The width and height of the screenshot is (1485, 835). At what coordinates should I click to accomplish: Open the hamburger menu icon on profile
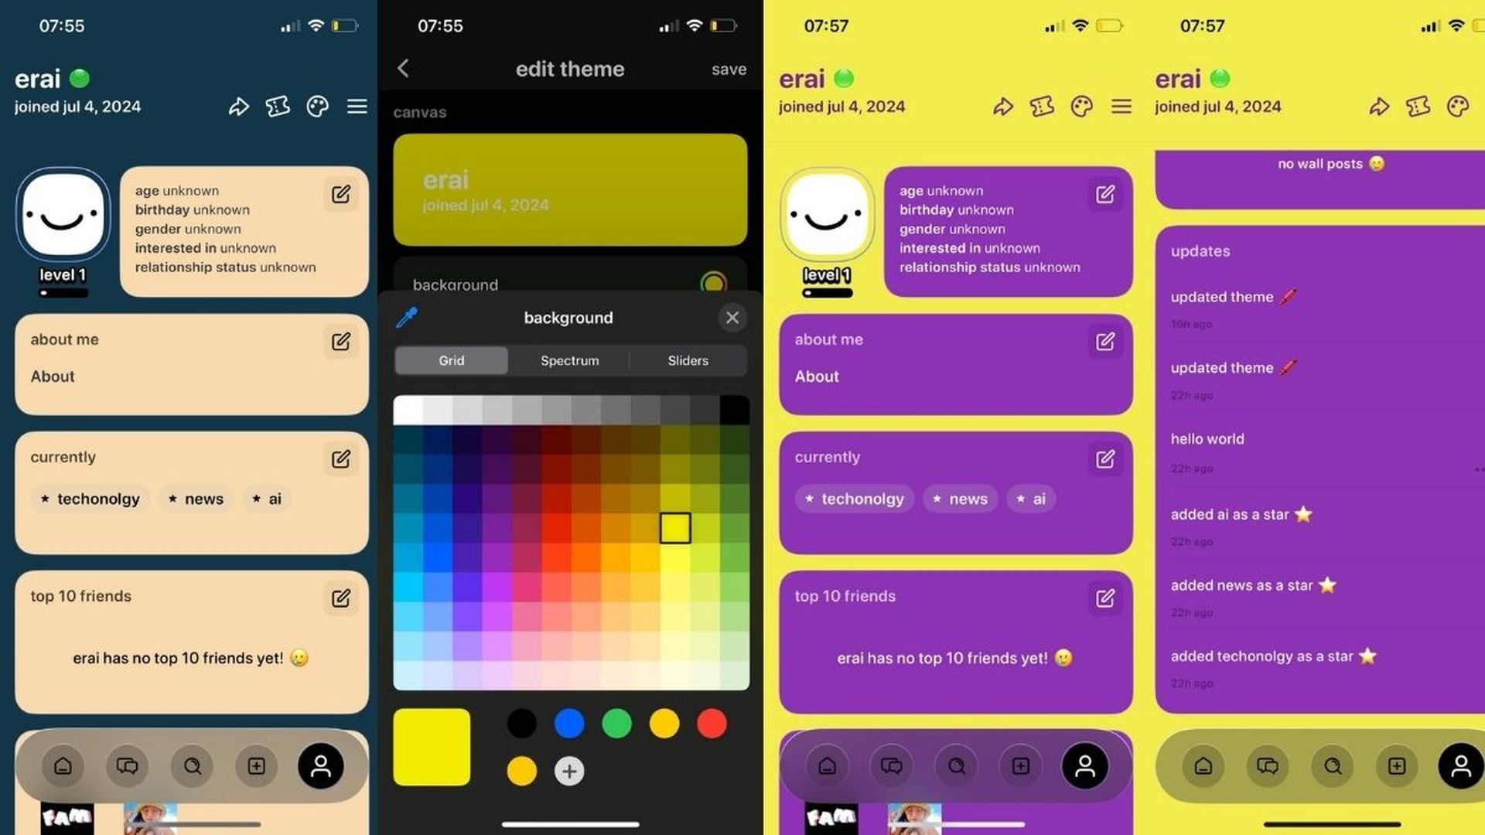tap(357, 106)
